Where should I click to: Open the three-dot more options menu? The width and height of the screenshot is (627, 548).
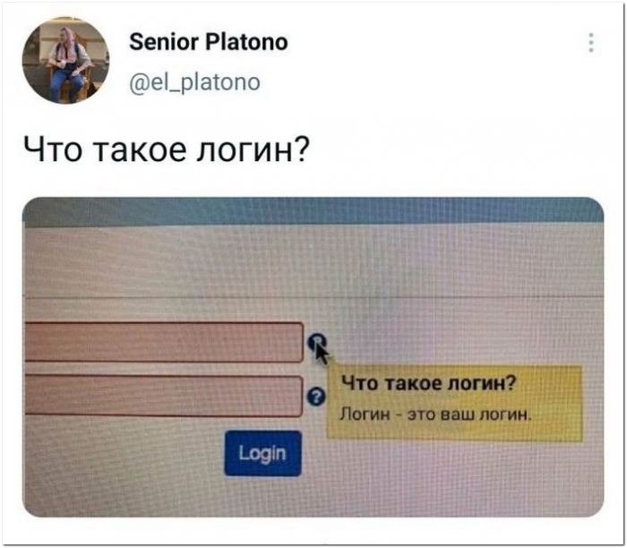(591, 43)
